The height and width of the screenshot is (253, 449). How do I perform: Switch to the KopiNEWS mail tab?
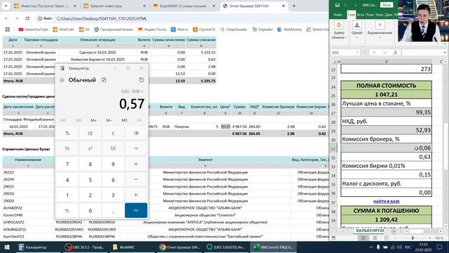click(x=184, y=6)
